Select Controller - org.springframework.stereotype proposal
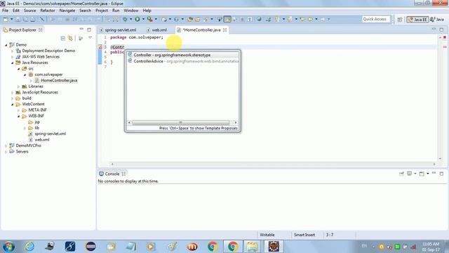 point(182,55)
